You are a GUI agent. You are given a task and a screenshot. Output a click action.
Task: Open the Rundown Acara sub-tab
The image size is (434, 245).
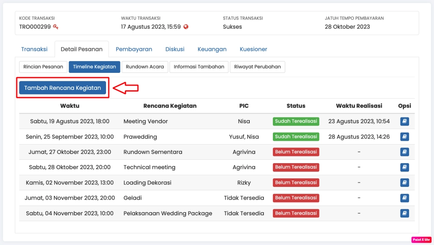pyautogui.click(x=145, y=67)
